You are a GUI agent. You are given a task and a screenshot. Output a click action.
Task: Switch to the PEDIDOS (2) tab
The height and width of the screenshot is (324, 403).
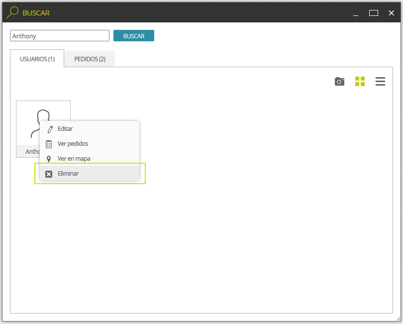90,59
